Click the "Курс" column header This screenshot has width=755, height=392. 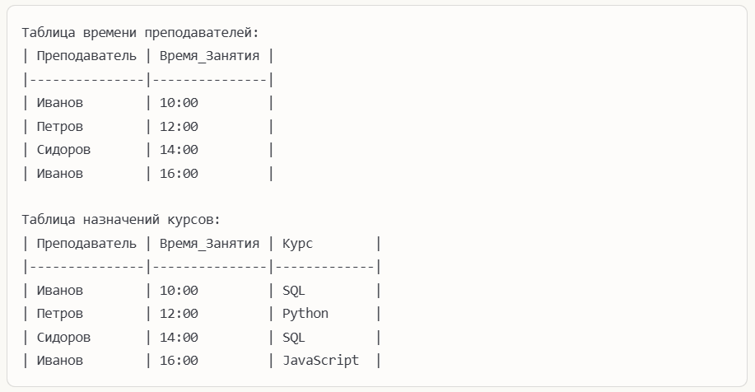point(297,244)
